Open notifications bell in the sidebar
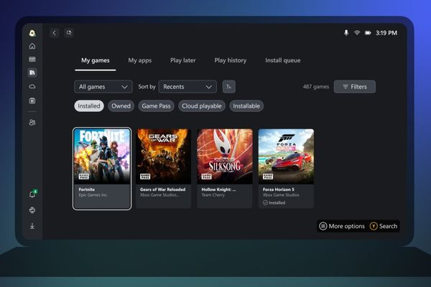This screenshot has width=431, height=287. (x=32, y=194)
